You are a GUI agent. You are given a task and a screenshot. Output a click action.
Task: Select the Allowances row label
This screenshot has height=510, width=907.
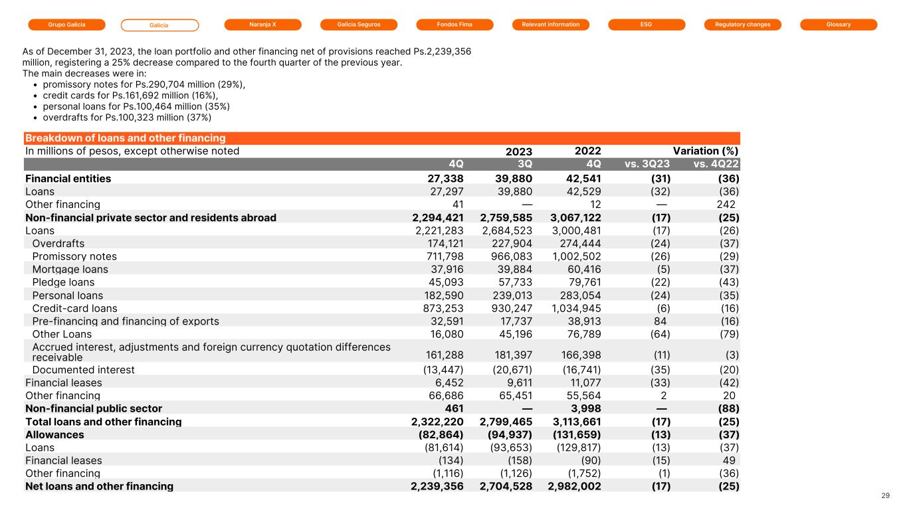click(54, 434)
